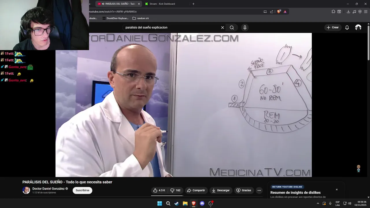Viewport: 370px width, 208px height.
Task: Toggle the browser sidebar panel icon
Action: tap(339, 12)
